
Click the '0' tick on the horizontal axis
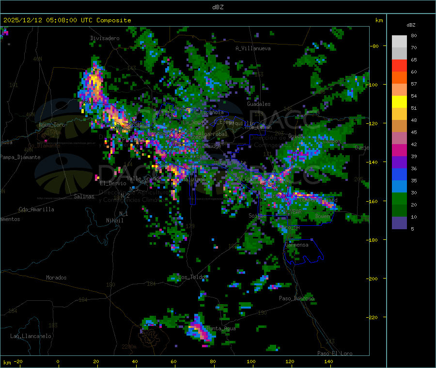coord(58,361)
